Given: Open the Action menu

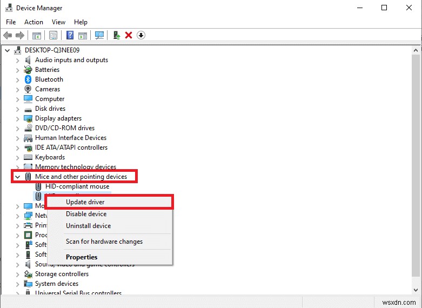Looking at the screenshot, I should (34, 22).
